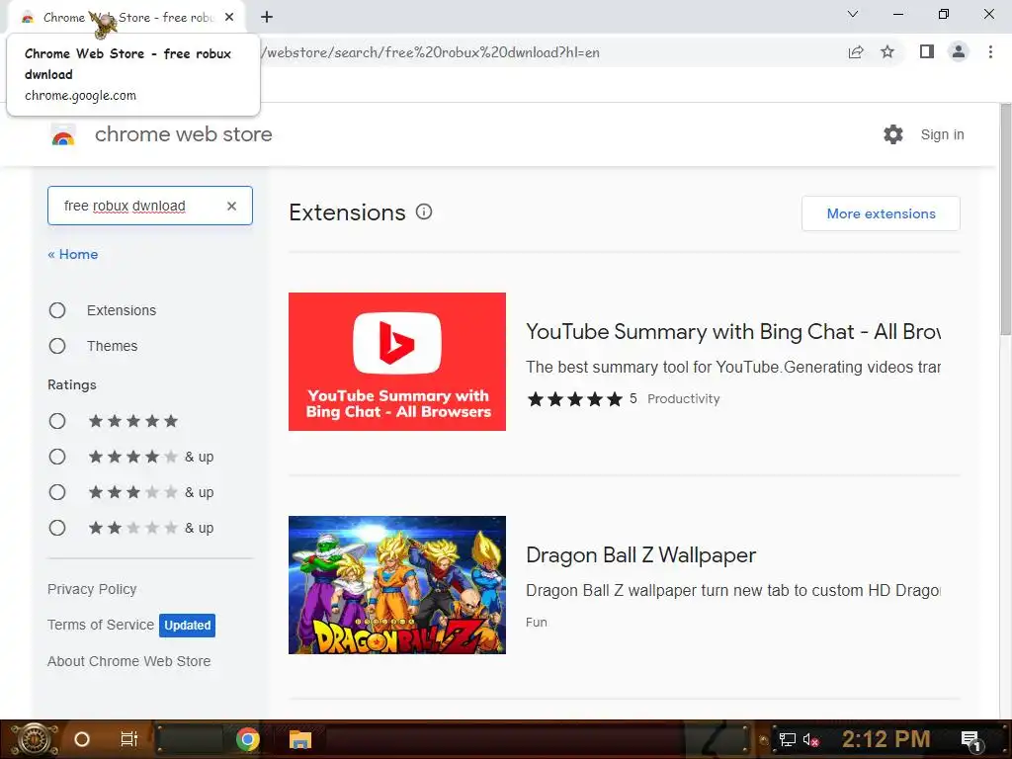Bookmark this page with the star icon
Viewport: 1012px width, 759px height.
pyautogui.click(x=887, y=52)
